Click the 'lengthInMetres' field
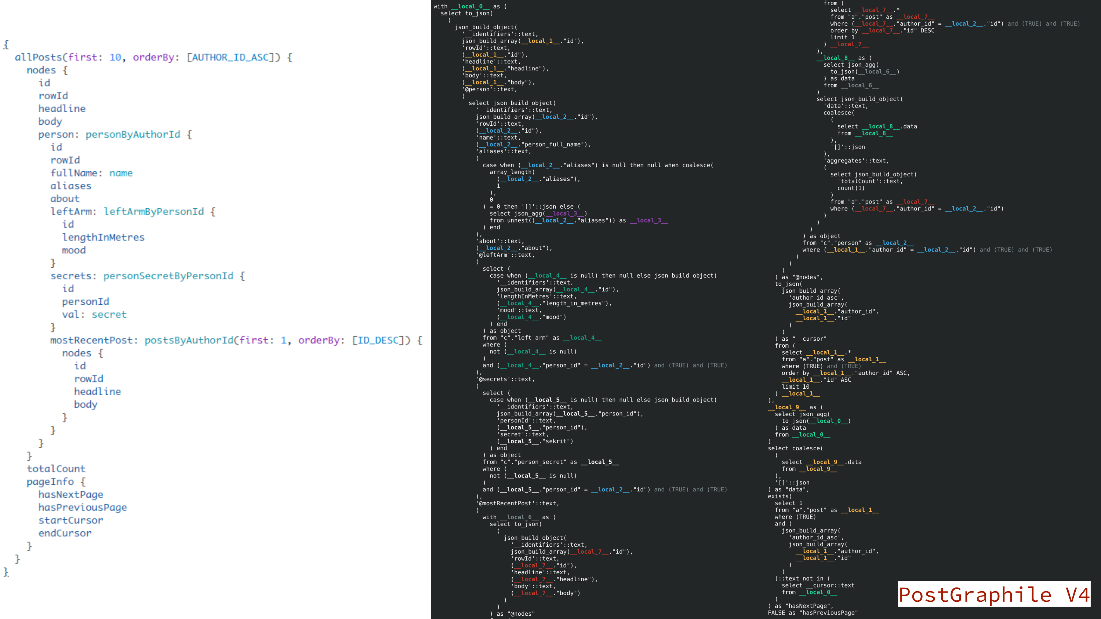The image size is (1101, 619). click(x=103, y=237)
